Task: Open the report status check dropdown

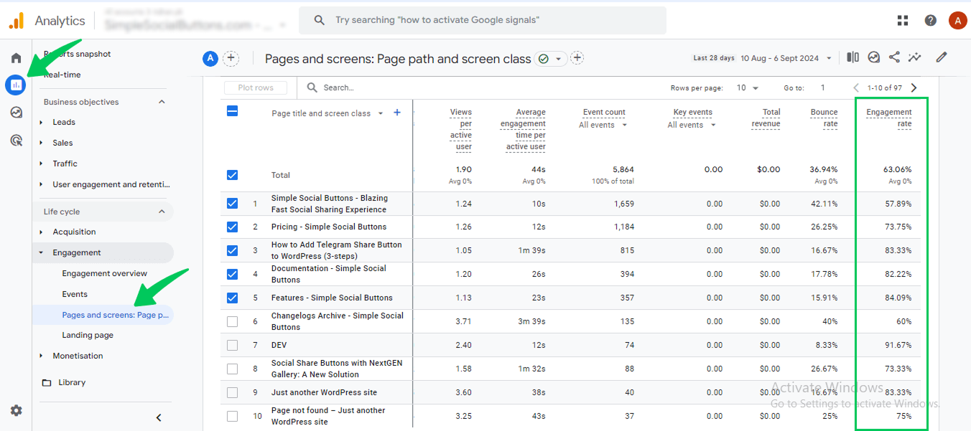Action: pos(551,59)
